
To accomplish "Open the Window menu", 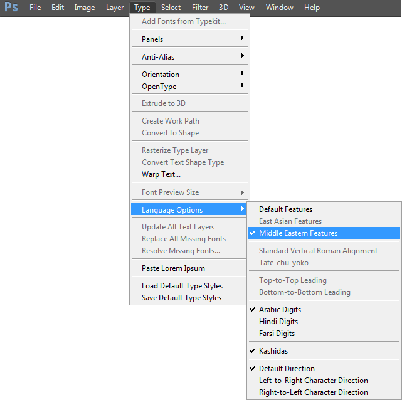I will pyautogui.click(x=279, y=8).
